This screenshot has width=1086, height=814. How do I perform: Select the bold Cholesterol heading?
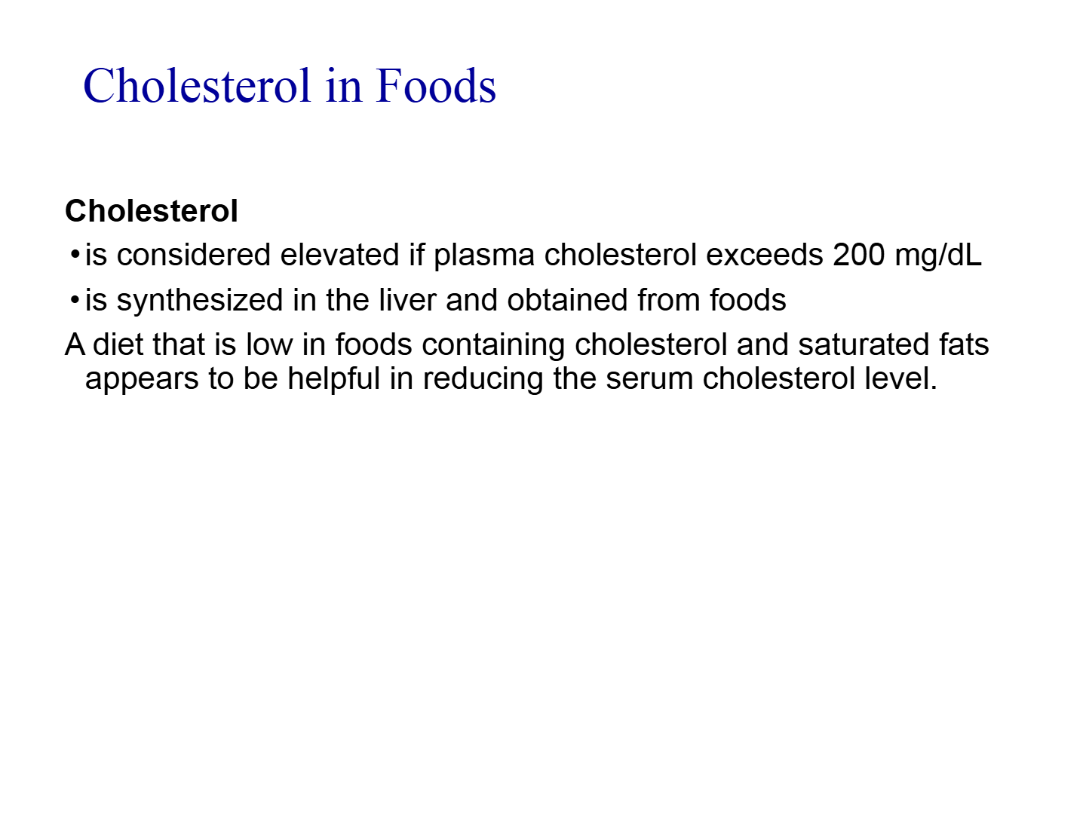[152, 211]
